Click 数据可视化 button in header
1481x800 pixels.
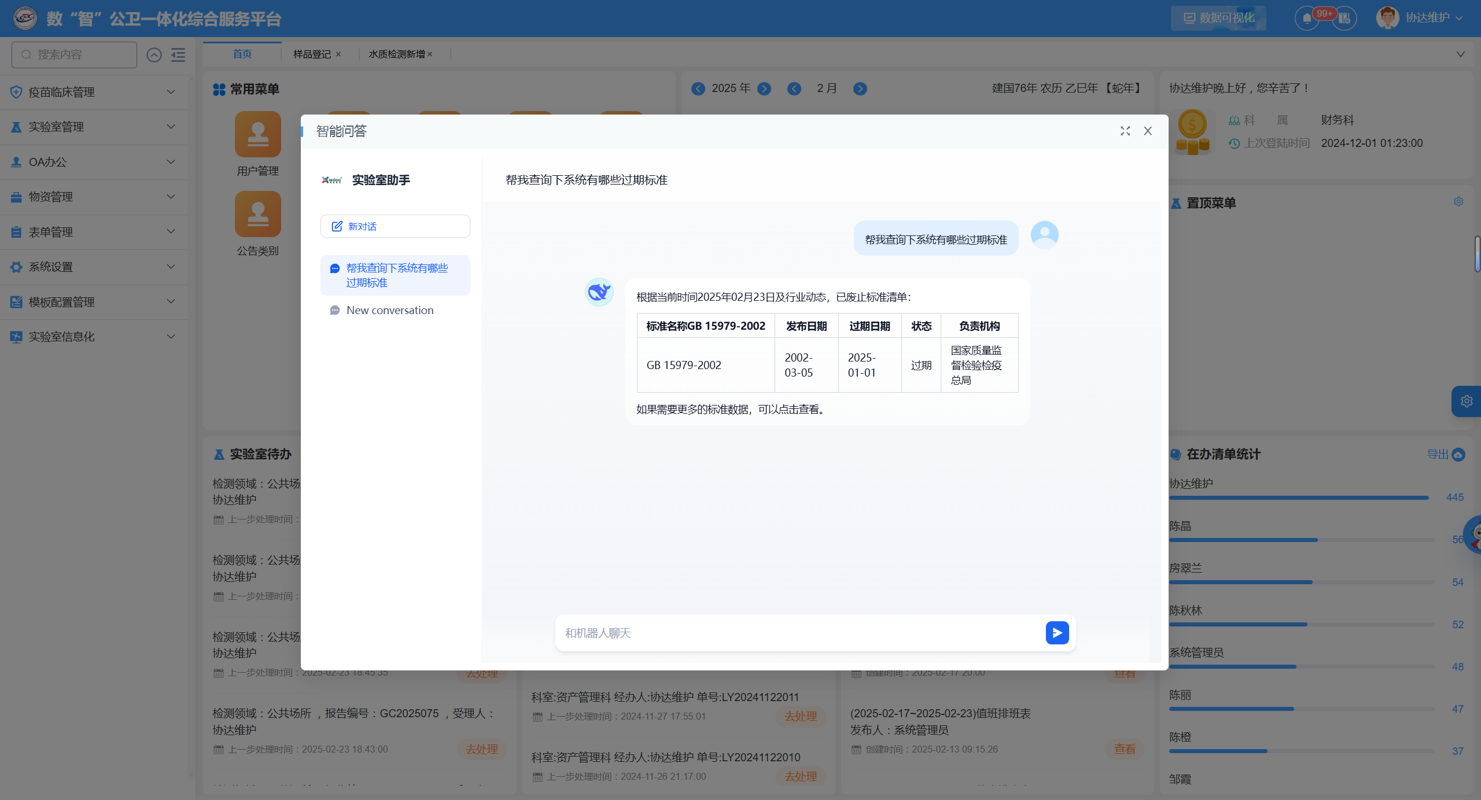(1218, 18)
